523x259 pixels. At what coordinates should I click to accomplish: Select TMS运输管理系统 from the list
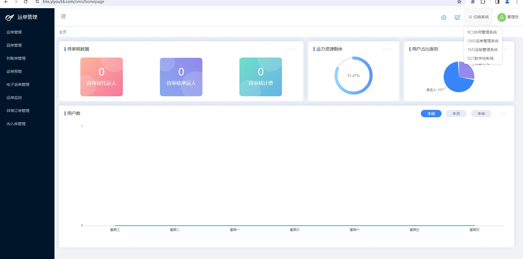pyautogui.click(x=483, y=50)
